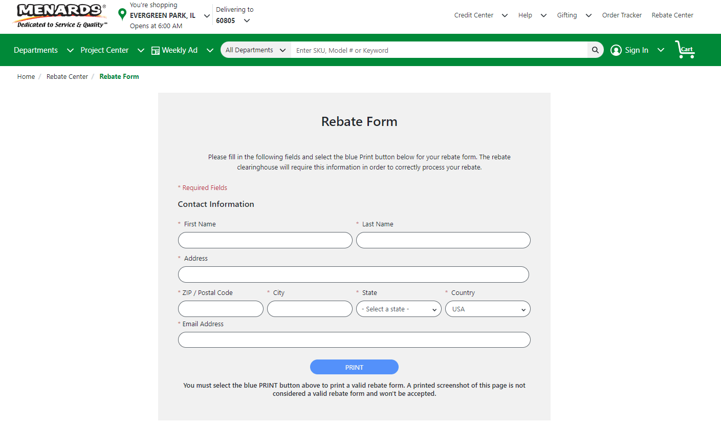Click the account person icon
The height and width of the screenshot is (423, 721).
coord(616,50)
